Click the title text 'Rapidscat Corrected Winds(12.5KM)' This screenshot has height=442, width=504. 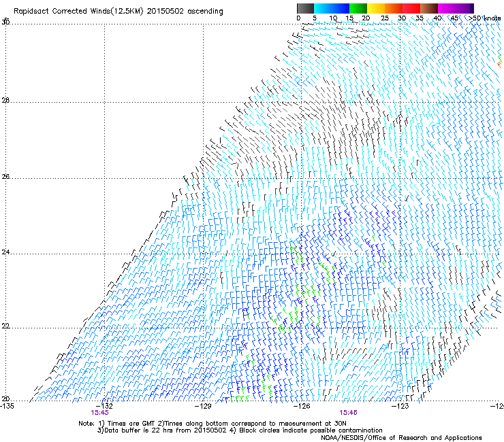point(78,12)
